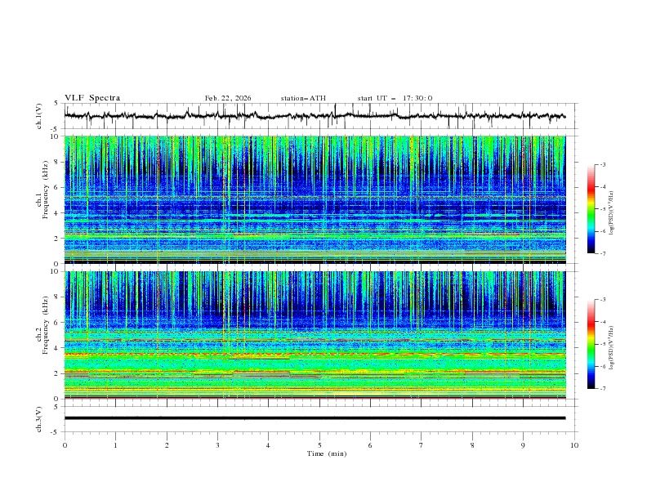This screenshot has width=647, height=500.
Task: Click the "VLF Spectra" plot title
Action: click(x=92, y=98)
